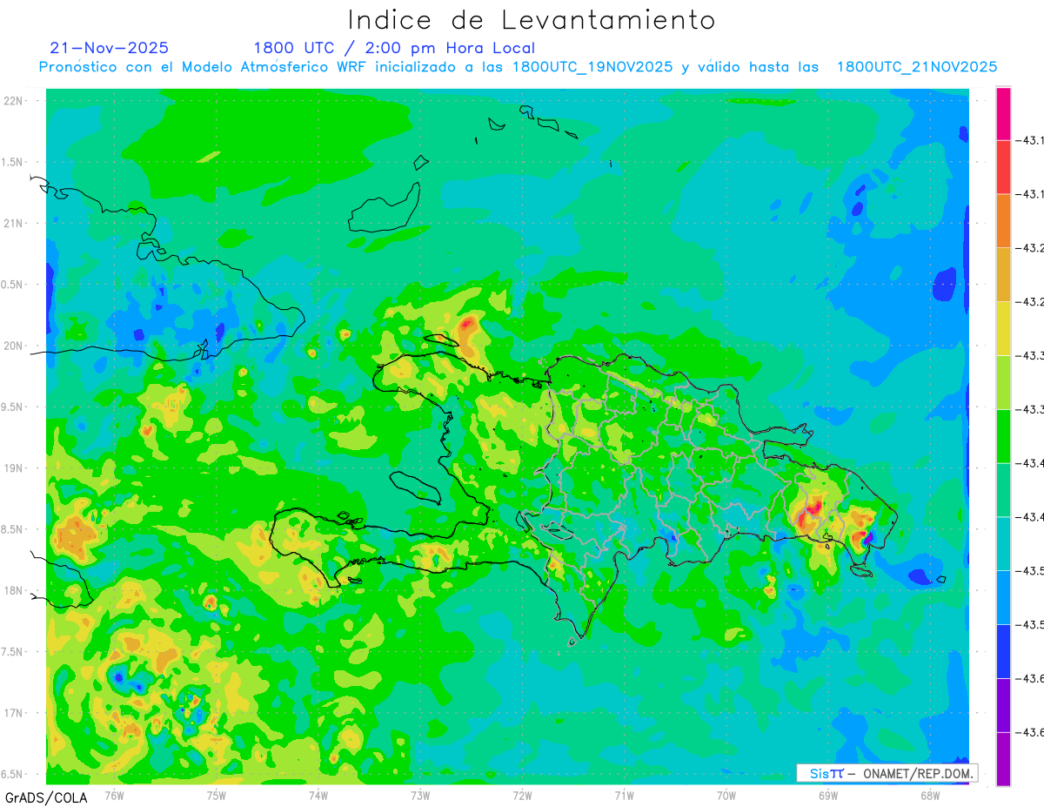Click the '20N' latitude label
1044x807 pixels.
[x=13, y=346]
